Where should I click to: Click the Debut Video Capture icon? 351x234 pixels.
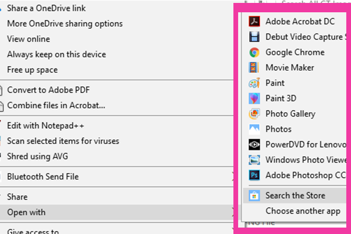pyautogui.click(x=254, y=37)
